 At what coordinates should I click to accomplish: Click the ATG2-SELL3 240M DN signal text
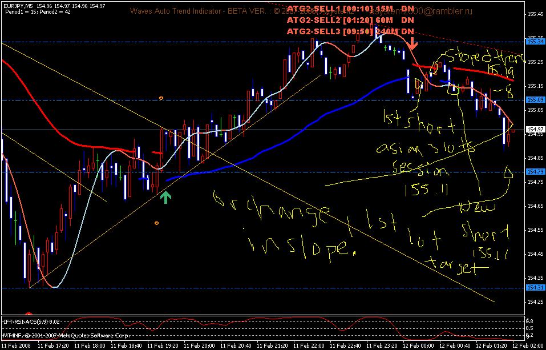tap(350, 31)
